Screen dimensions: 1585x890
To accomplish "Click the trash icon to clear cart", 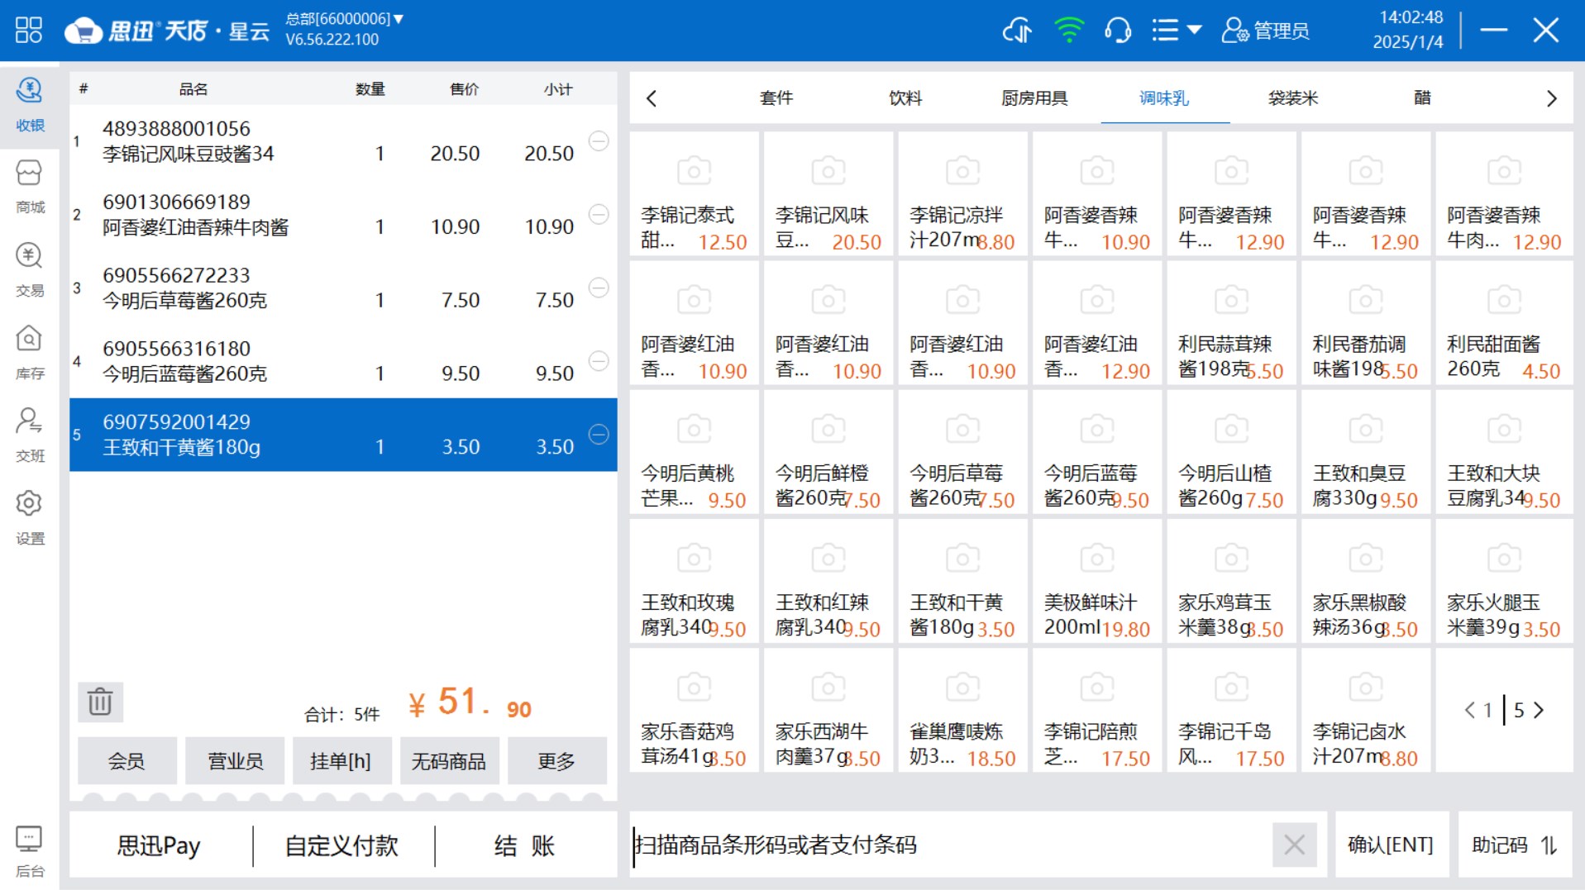I will [99, 702].
